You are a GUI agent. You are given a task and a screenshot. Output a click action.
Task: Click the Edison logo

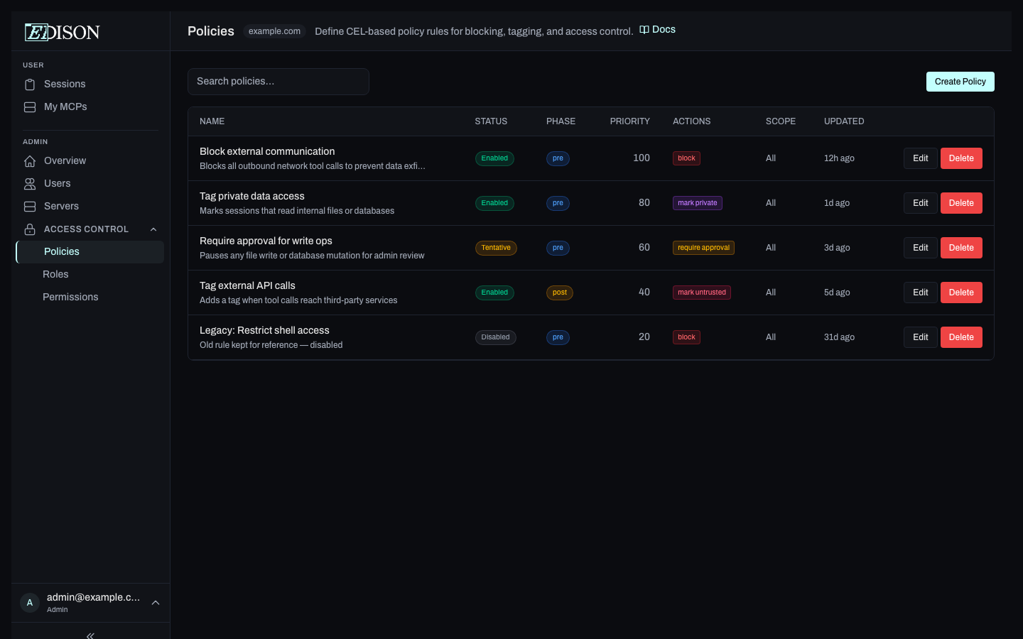pos(62,32)
